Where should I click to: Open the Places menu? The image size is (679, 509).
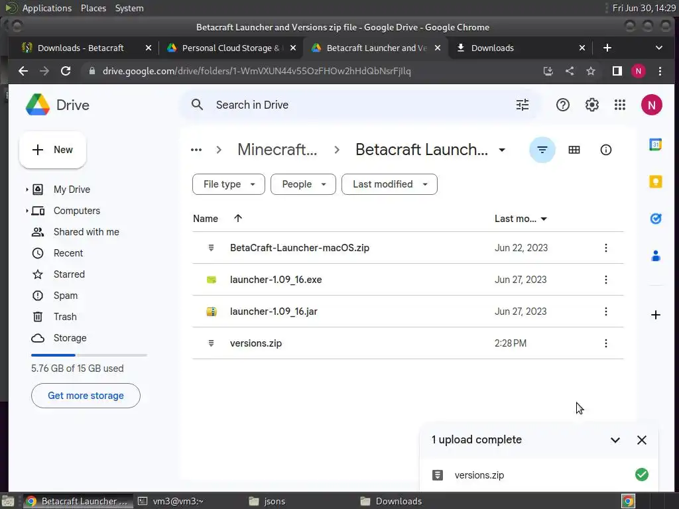93,8
